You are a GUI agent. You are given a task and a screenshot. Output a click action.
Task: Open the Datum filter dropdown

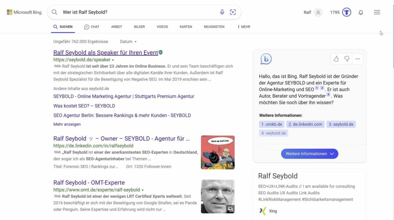coord(128,42)
